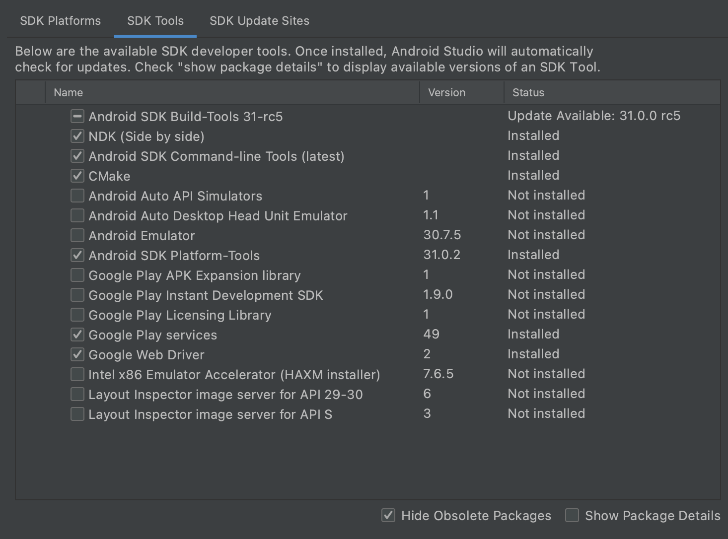Check Intel x86 Emulator Accelerator (HAXM installer)
Image resolution: width=728 pixels, height=539 pixels.
click(x=77, y=374)
